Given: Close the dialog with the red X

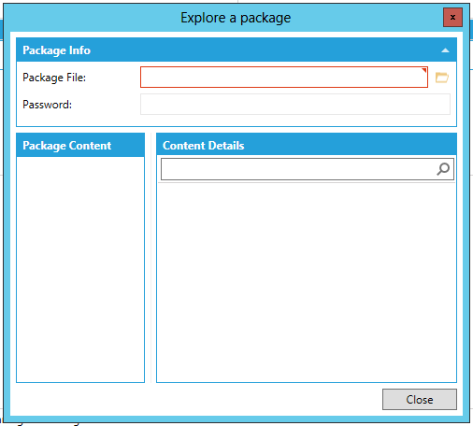Looking at the screenshot, I should (x=452, y=18).
